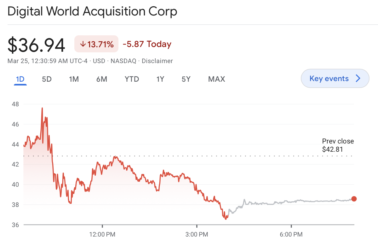Click the NASDAQ exchange label

123,61
